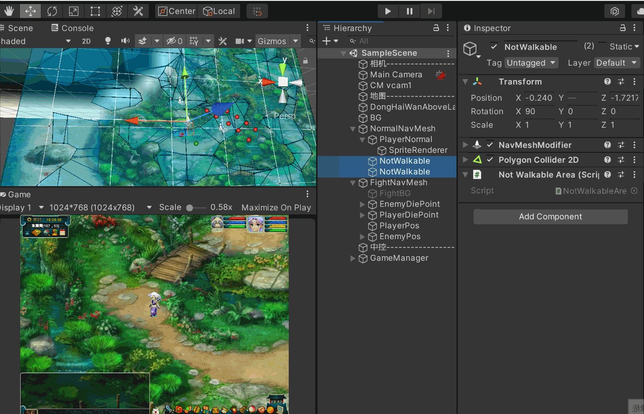The width and height of the screenshot is (644, 414).
Task: Toggle scene lighting bulb icon
Action: [107, 41]
